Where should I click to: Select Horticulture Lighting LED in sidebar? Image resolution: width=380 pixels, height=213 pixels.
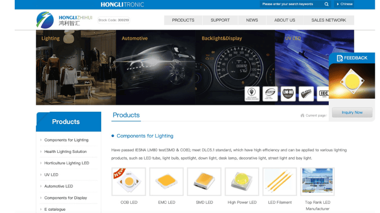(66, 163)
